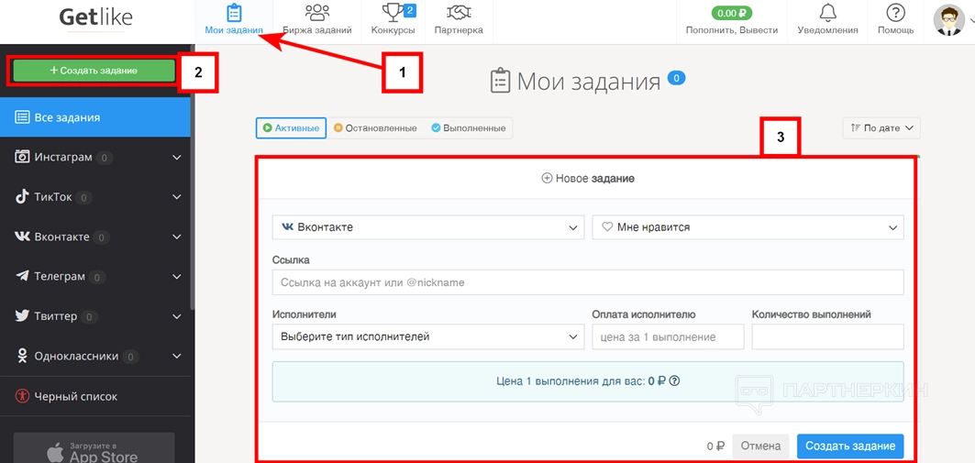Expand the Твиттер section chevron
Image resolution: width=975 pixels, height=463 pixels.
(177, 317)
